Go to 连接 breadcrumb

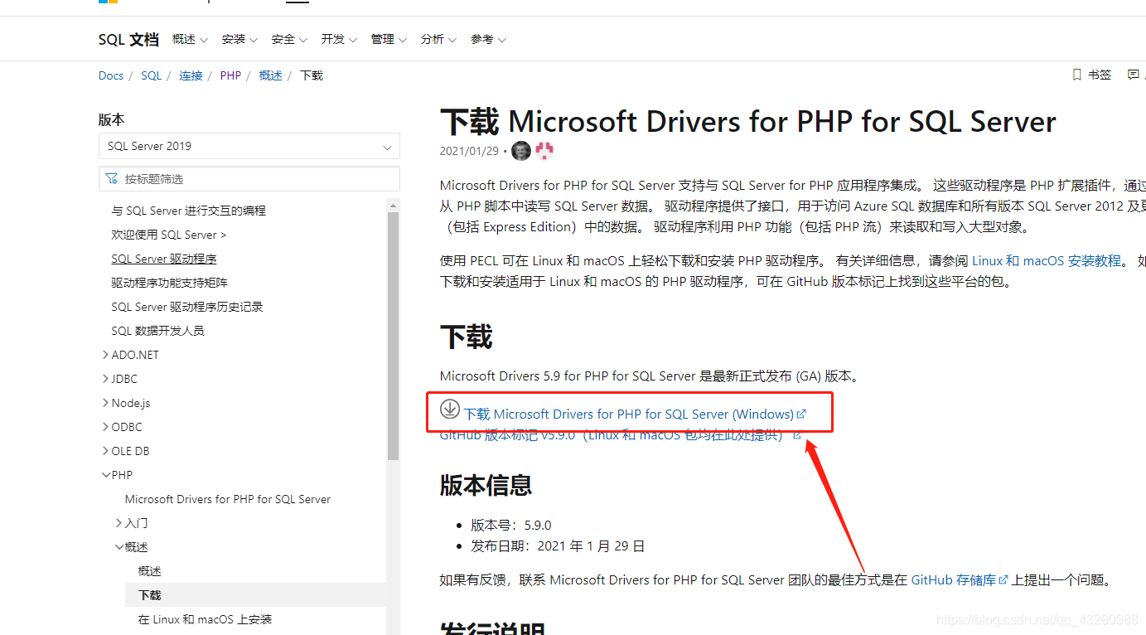191,75
